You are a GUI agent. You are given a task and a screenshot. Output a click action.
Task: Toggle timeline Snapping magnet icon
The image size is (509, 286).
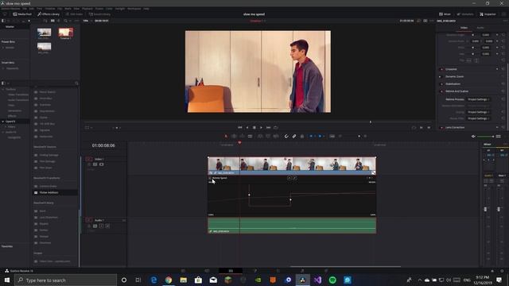tap(286, 136)
